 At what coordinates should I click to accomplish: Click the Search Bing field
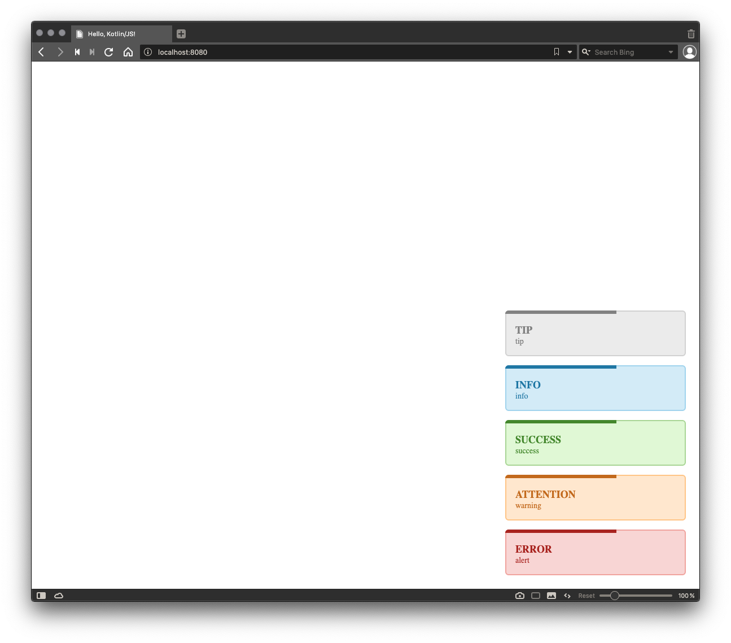pos(629,52)
